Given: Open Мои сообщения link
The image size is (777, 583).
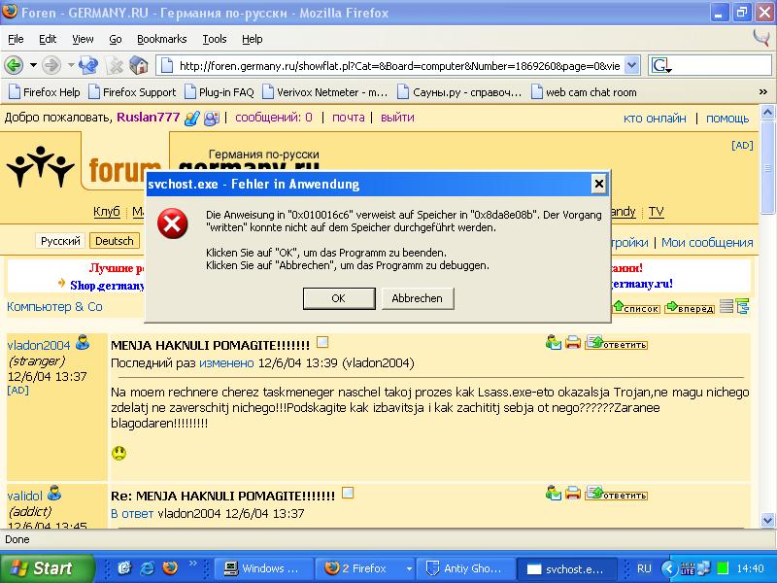Looking at the screenshot, I should (707, 242).
